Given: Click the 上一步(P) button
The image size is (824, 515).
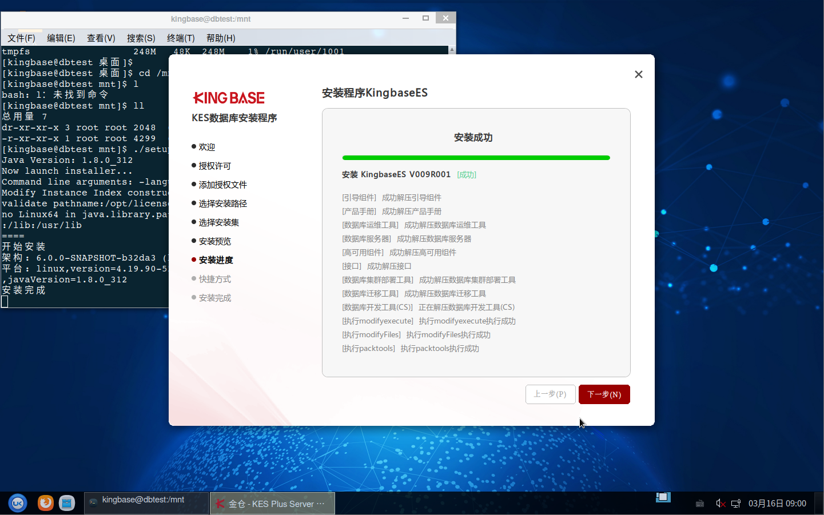Looking at the screenshot, I should pyautogui.click(x=550, y=394).
